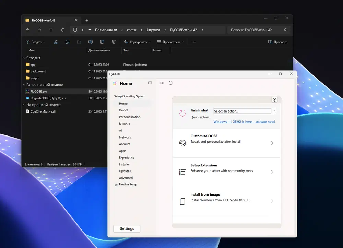This screenshot has height=248, width=343.
Task: Click the refresh icon in FlyOOBE header
Action: 170,83
